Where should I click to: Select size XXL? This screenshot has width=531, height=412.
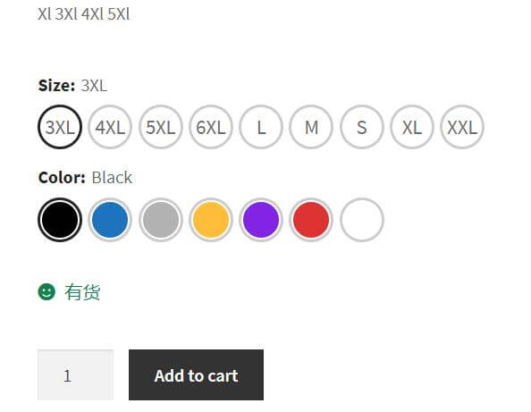[x=462, y=127]
